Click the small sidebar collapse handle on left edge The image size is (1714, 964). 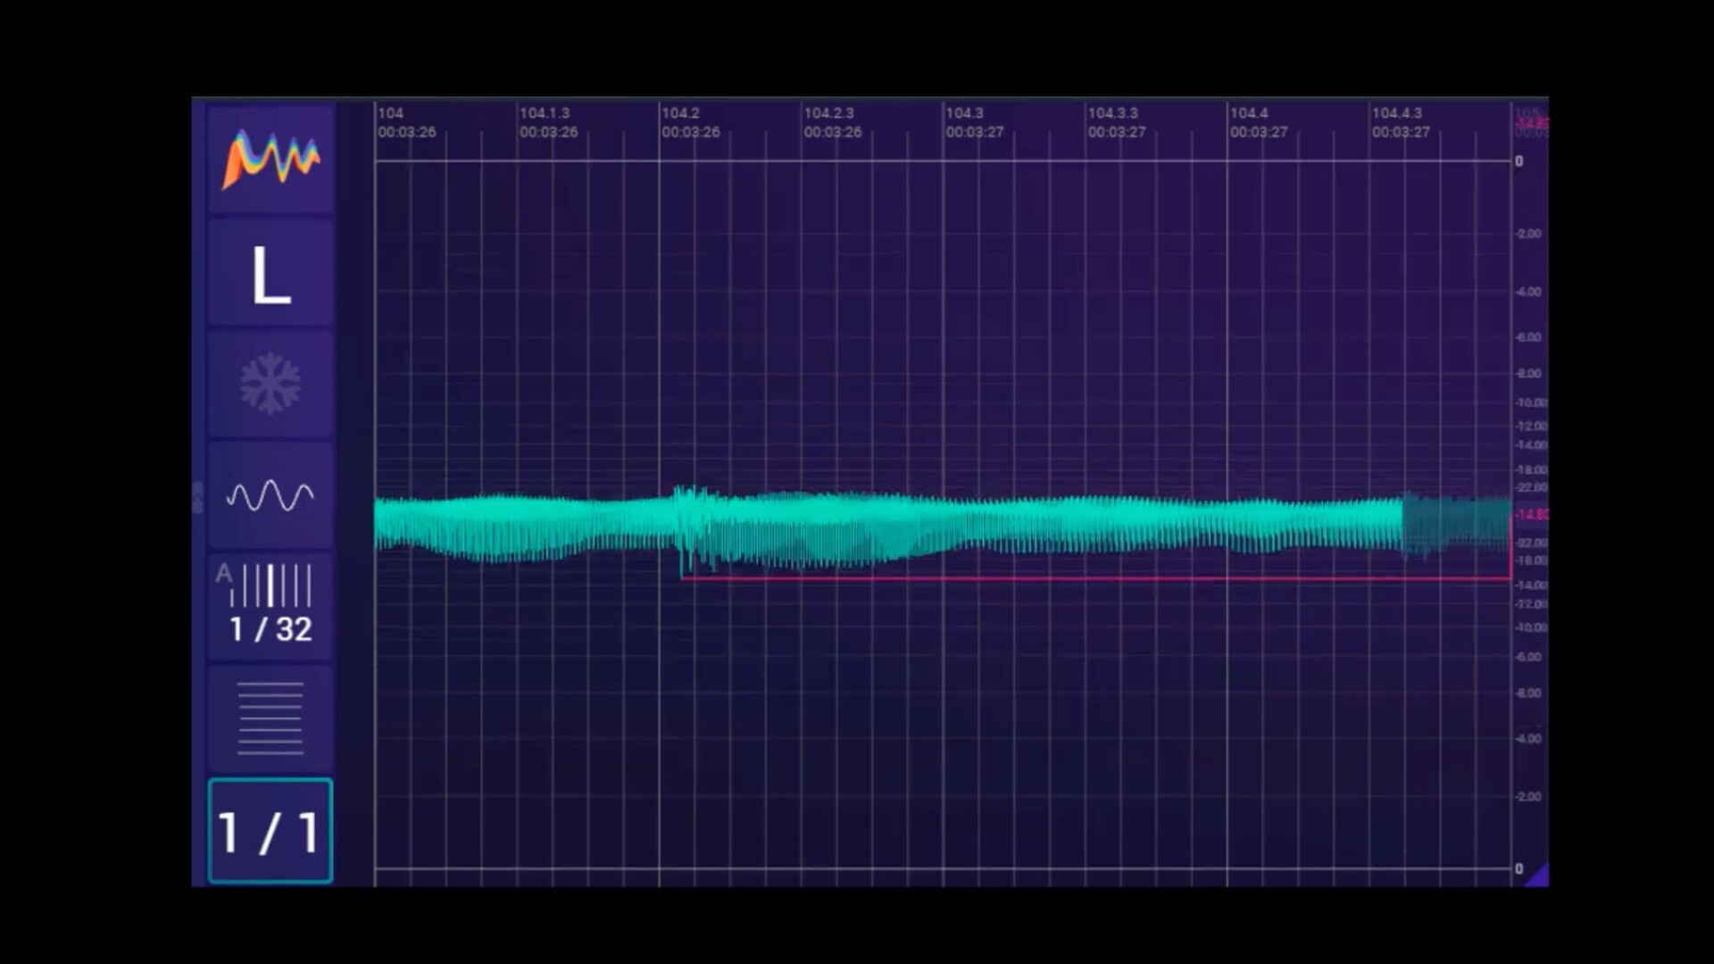tap(197, 497)
